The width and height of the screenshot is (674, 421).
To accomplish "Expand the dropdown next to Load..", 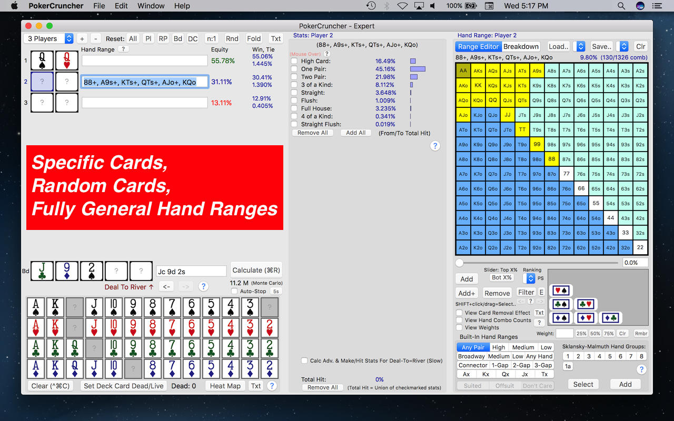I will click(x=579, y=46).
